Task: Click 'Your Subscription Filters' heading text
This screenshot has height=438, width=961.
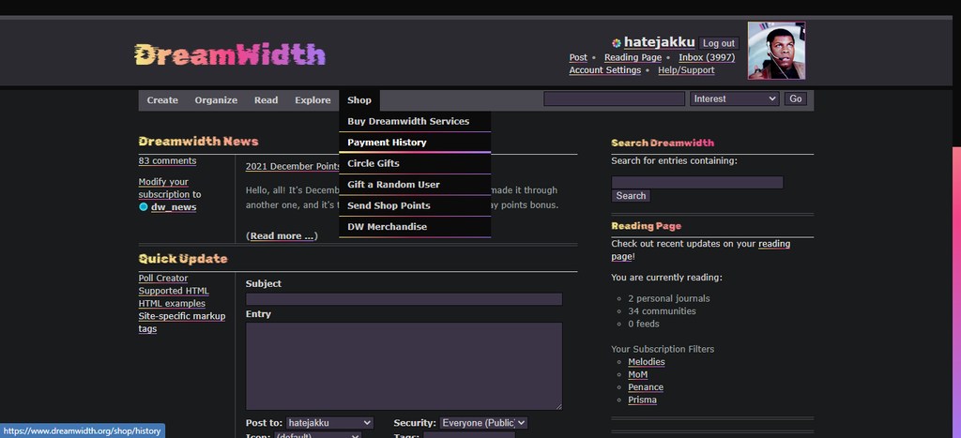Action: [663, 349]
